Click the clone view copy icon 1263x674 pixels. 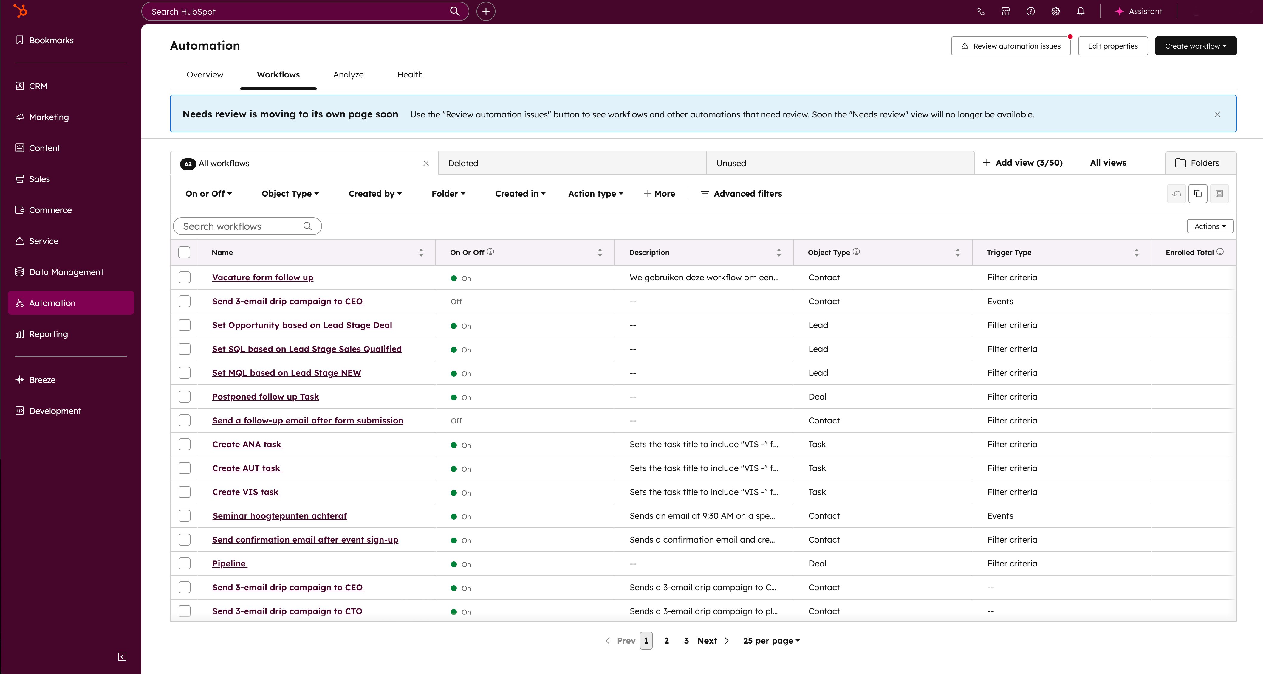(1198, 193)
